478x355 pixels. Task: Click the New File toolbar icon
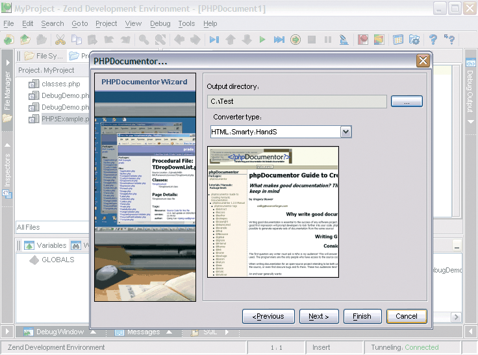(9, 40)
